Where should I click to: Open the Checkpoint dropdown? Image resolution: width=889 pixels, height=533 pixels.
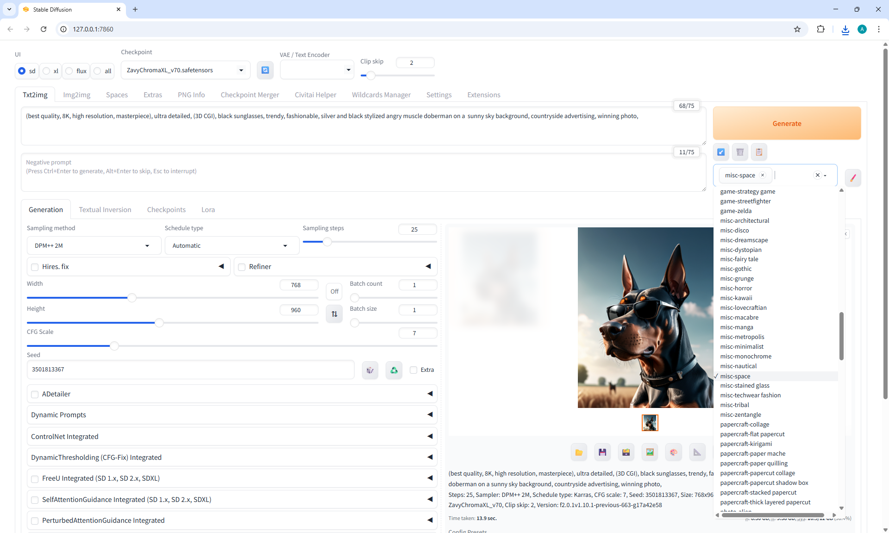(185, 70)
